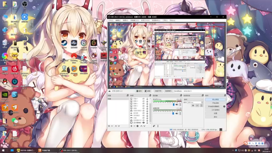Open audio mixer three-dot menu at bottom
Image resolution: width=272 pixels, height=153 pixels.
[158, 126]
